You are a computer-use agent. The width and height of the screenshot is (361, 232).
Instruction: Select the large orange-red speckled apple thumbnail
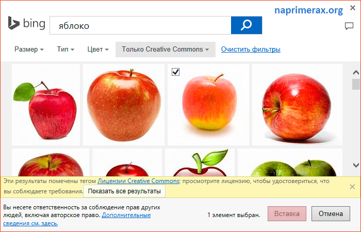pyautogui.click(x=124, y=105)
